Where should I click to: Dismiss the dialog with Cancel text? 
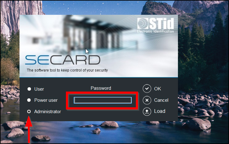(161, 100)
